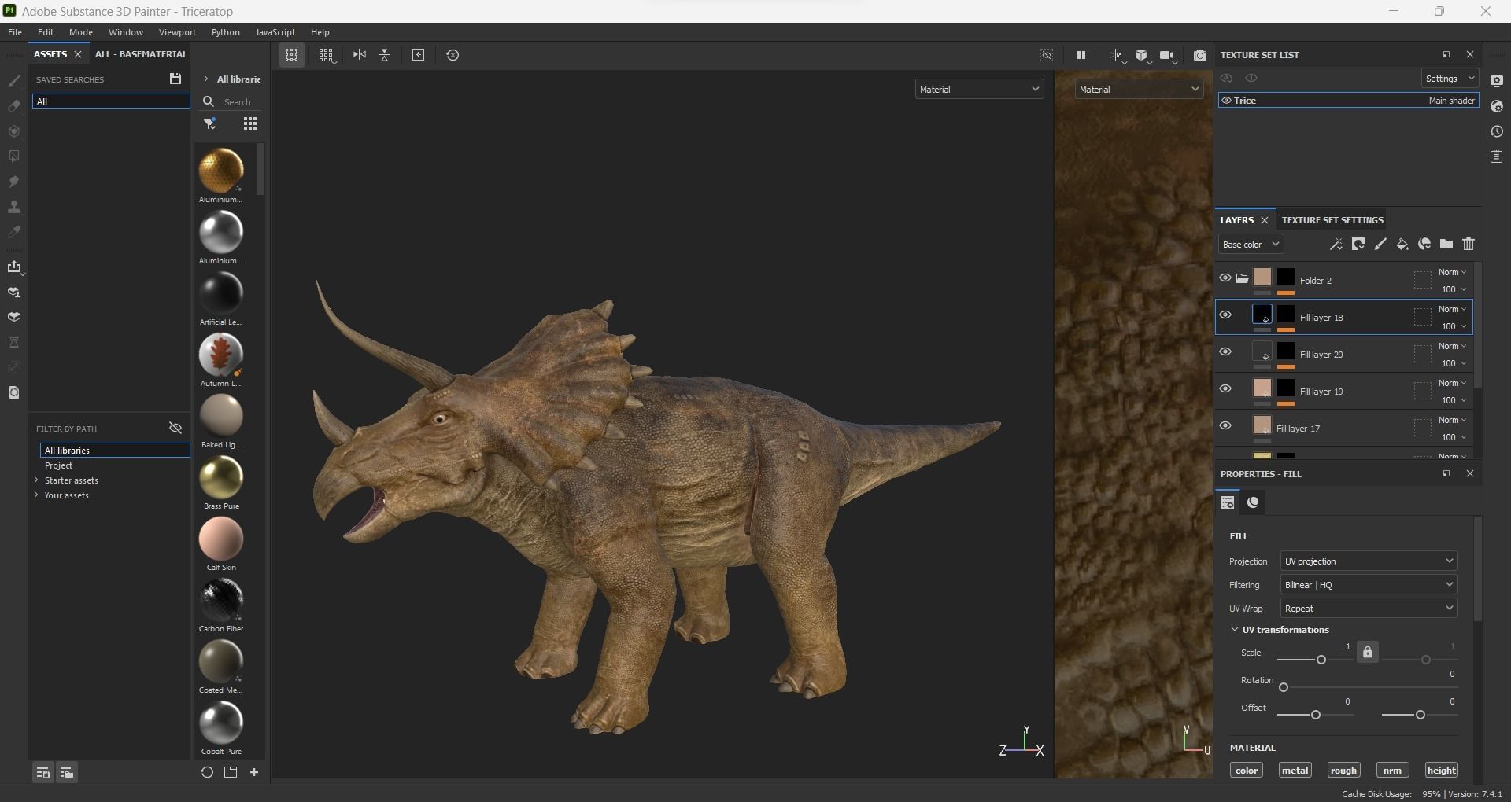Toggle the rough material channel
Viewport: 1511px width, 802px height.
coord(1343,771)
